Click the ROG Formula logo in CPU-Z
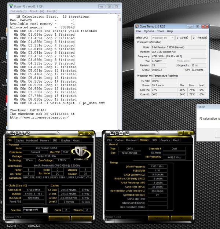The height and width of the screenshot is (229, 220). tap(81, 153)
